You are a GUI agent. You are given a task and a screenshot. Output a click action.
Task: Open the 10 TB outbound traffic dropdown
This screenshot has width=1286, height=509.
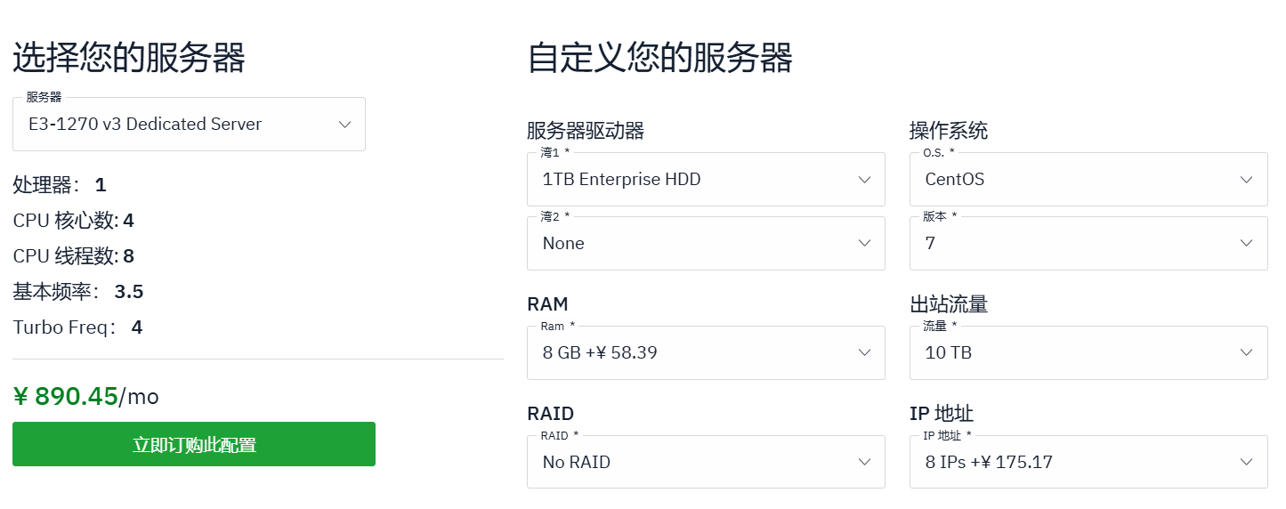[1077, 353]
